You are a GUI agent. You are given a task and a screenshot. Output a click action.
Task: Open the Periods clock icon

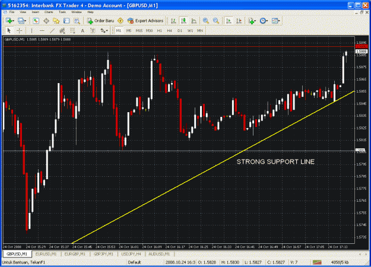tap(262, 21)
